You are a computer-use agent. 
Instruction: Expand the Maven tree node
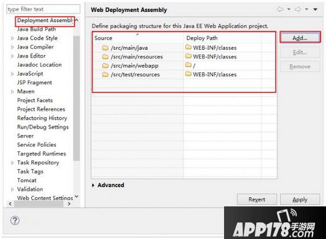12,91
